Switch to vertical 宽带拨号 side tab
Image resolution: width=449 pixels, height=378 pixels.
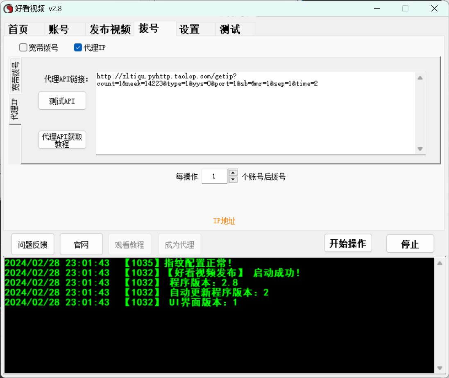16,76
